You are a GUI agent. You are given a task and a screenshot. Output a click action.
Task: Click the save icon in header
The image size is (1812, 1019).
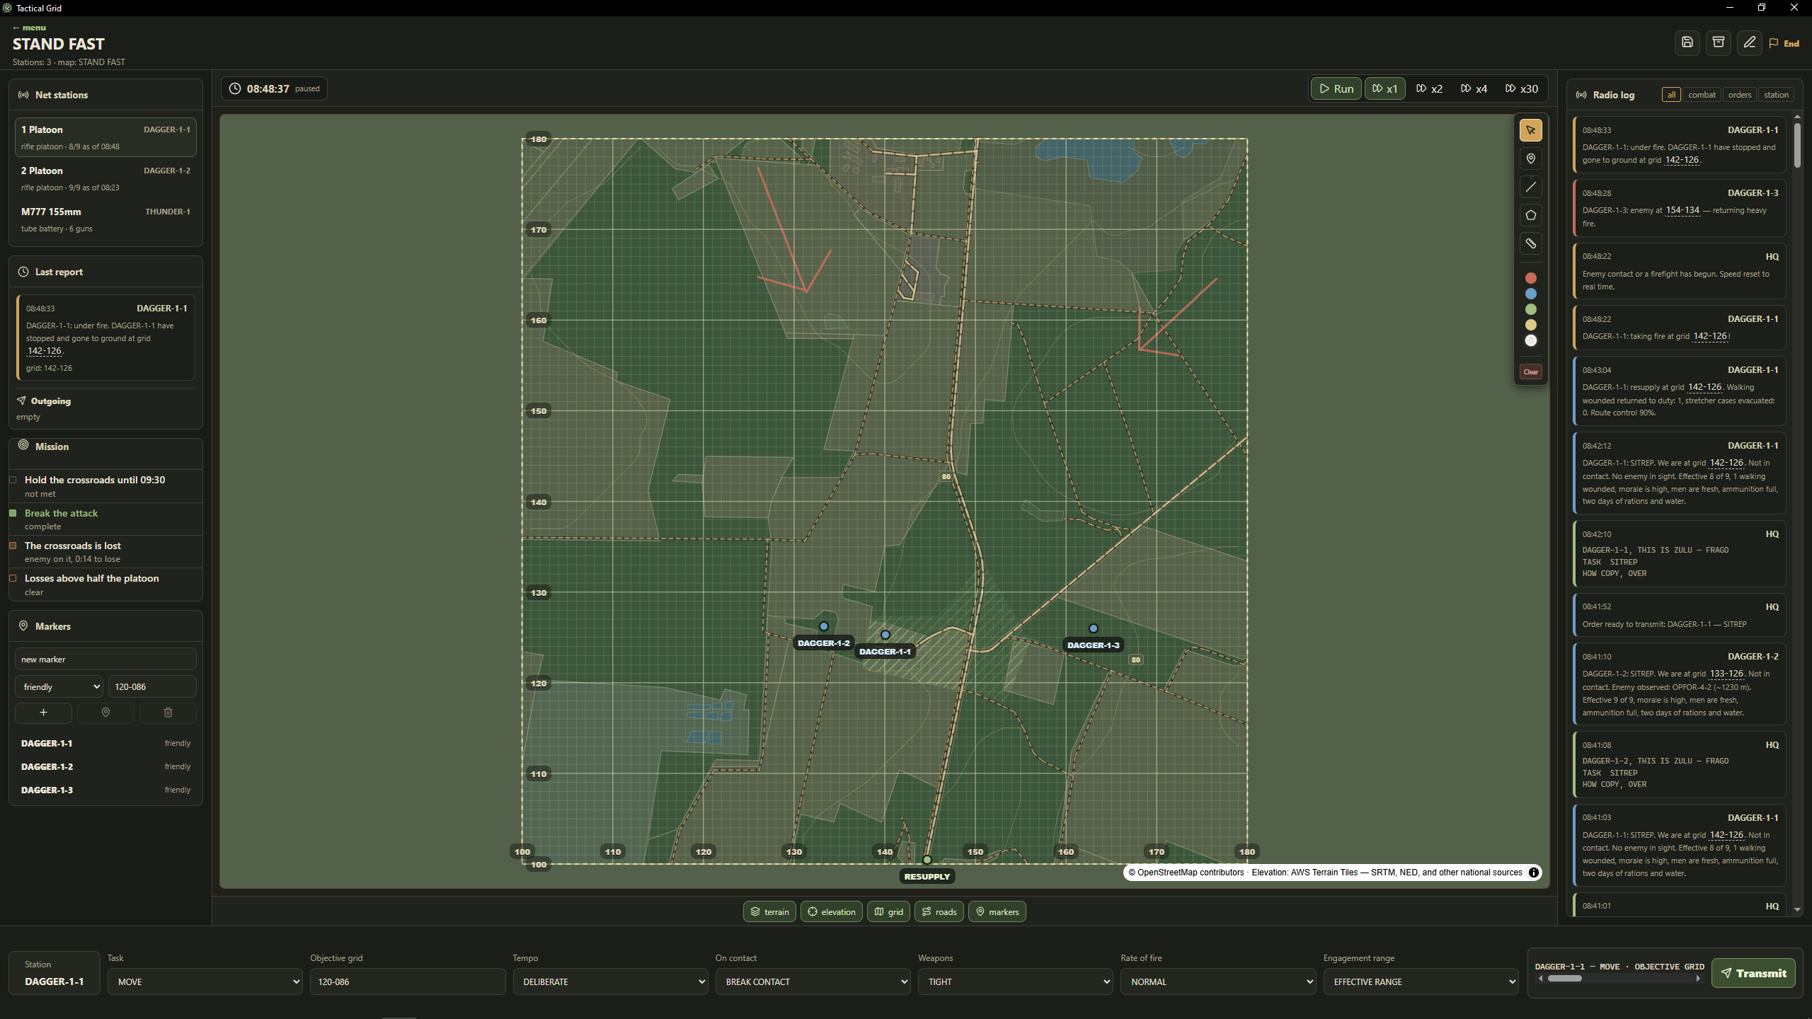[x=1687, y=42]
